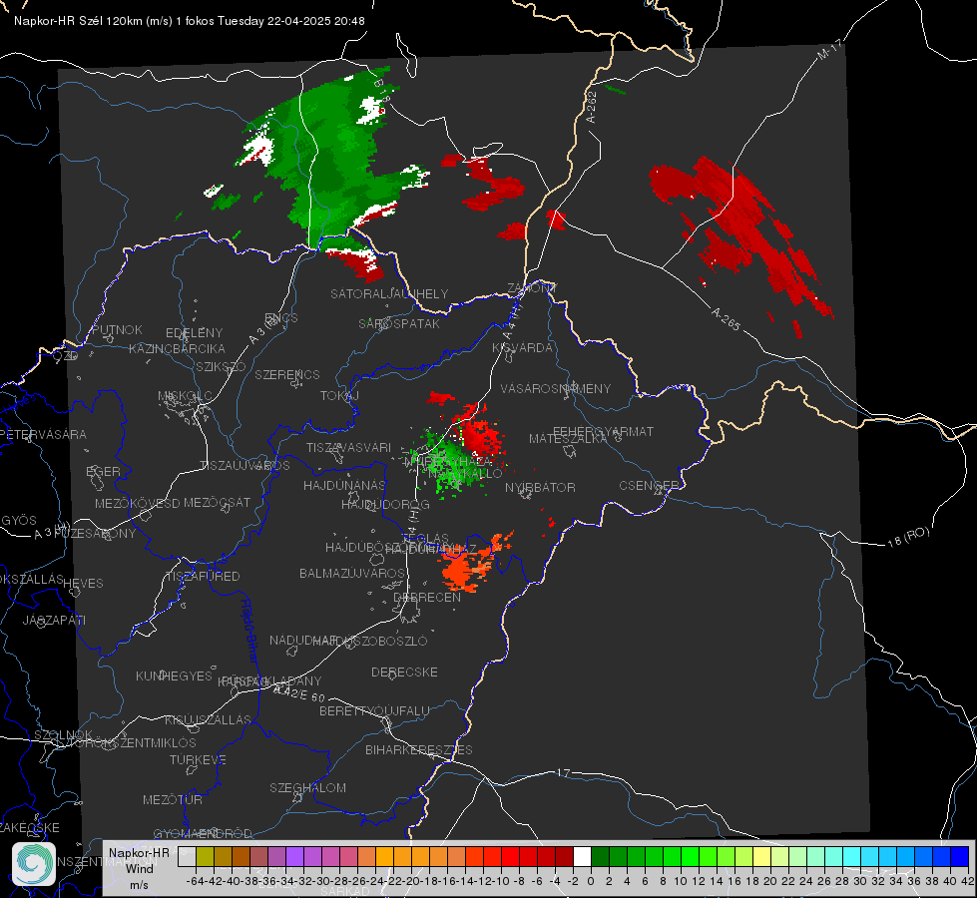Screen dimensions: 977x898
Task: Click the SZERENCS city label
Action: point(287,374)
